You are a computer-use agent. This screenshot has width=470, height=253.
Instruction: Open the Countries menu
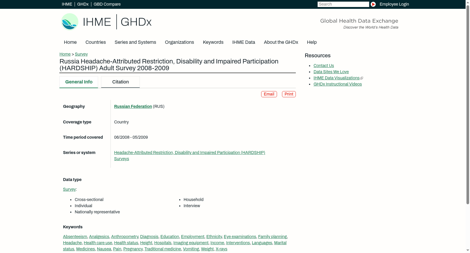pos(95,42)
